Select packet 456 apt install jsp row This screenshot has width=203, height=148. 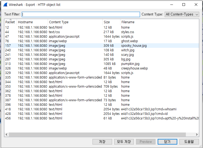tap(102, 118)
